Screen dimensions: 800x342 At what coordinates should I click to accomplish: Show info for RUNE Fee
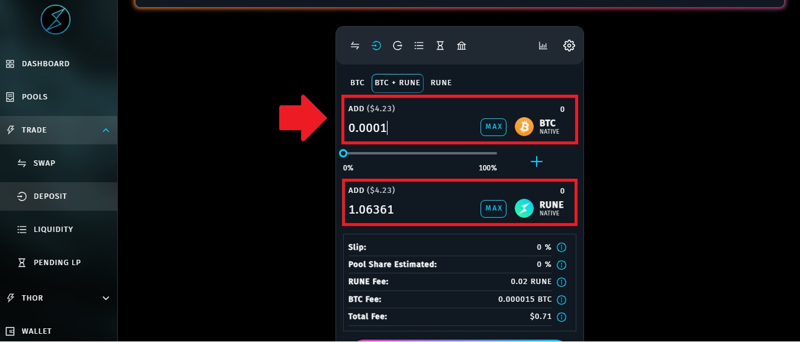(x=562, y=282)
